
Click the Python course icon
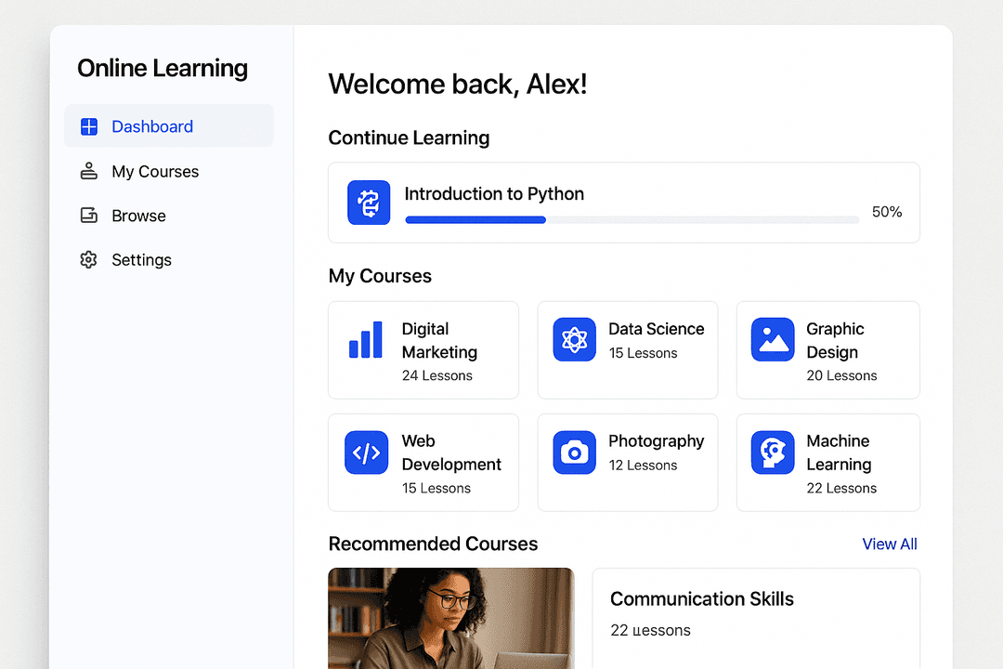[x=368, y=202]
